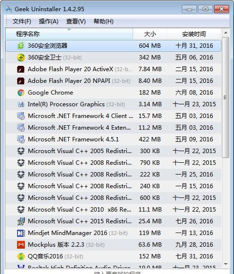Click the Google Chrome icon

tap(21, 93)
